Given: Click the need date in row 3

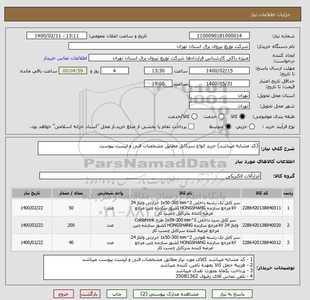Looking at the screenshot, I should coord(32,242).
